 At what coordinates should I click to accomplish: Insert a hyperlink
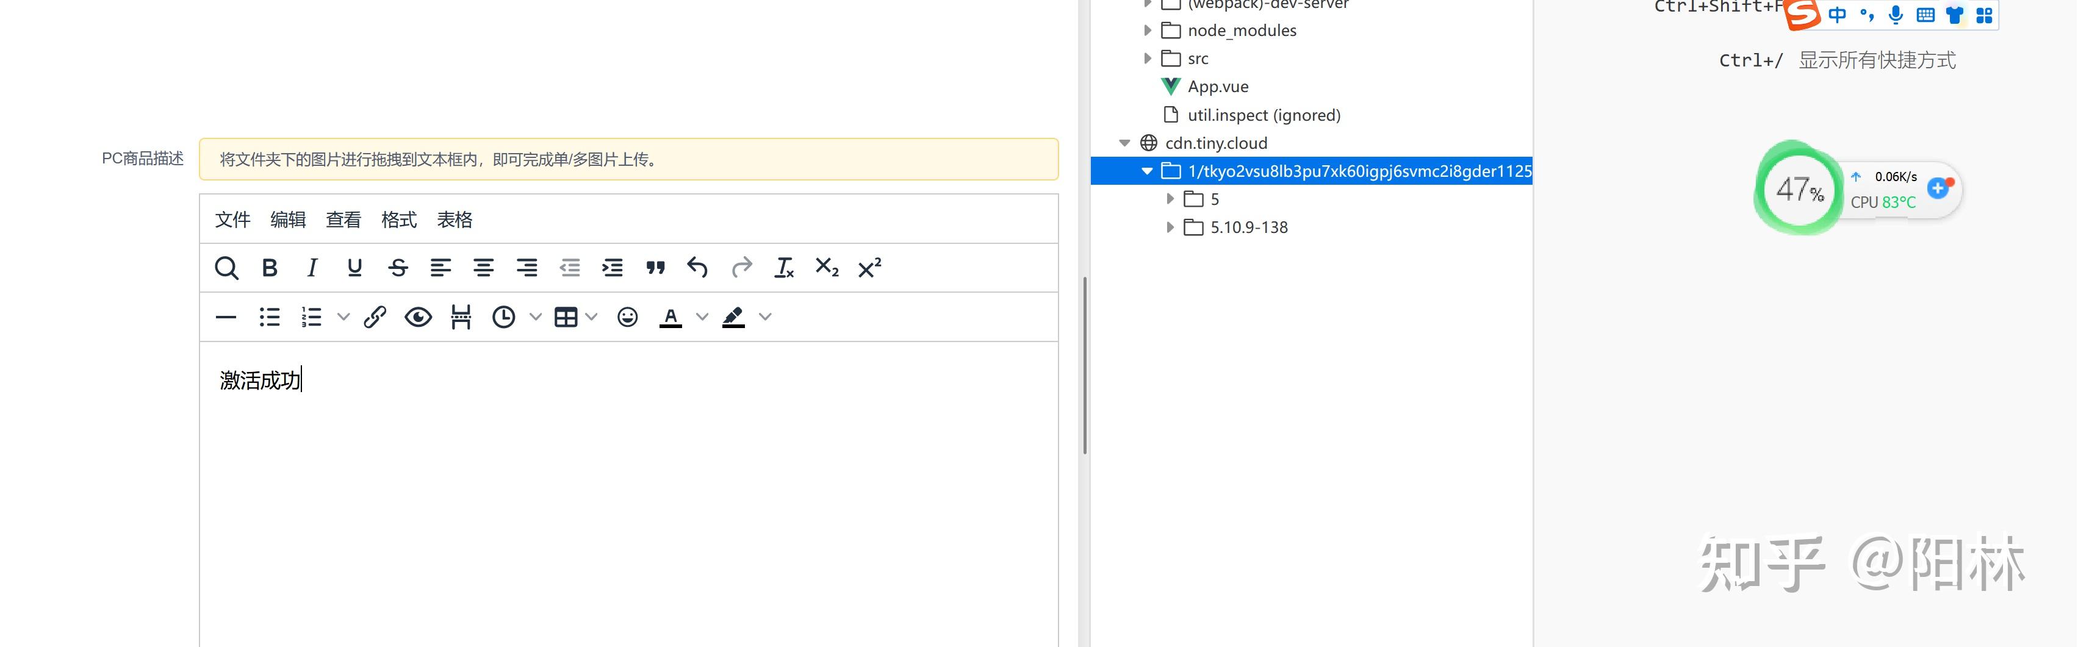tap(375, 316)
